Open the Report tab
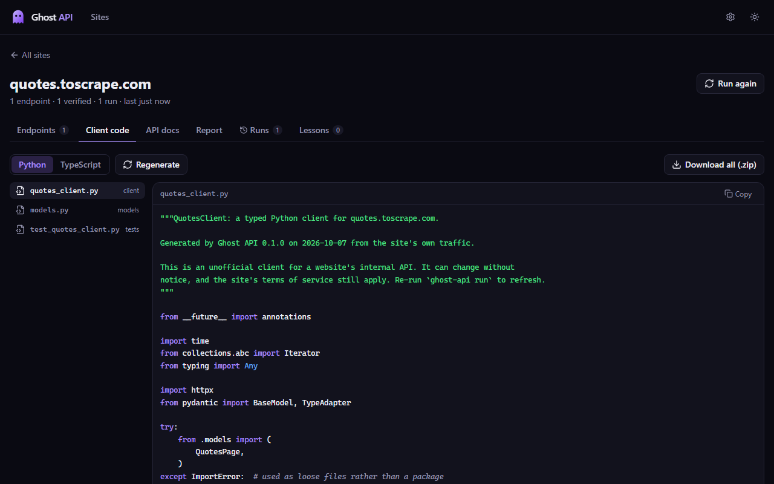This screenshot has width=774, height=484. [209, 130]
